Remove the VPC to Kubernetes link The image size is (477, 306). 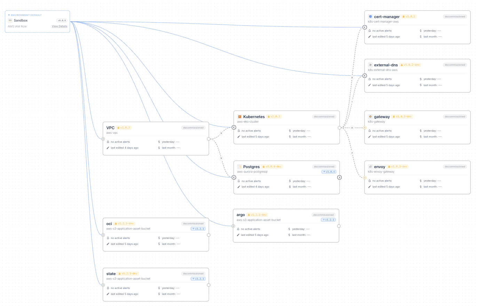[x=221, y=133]
